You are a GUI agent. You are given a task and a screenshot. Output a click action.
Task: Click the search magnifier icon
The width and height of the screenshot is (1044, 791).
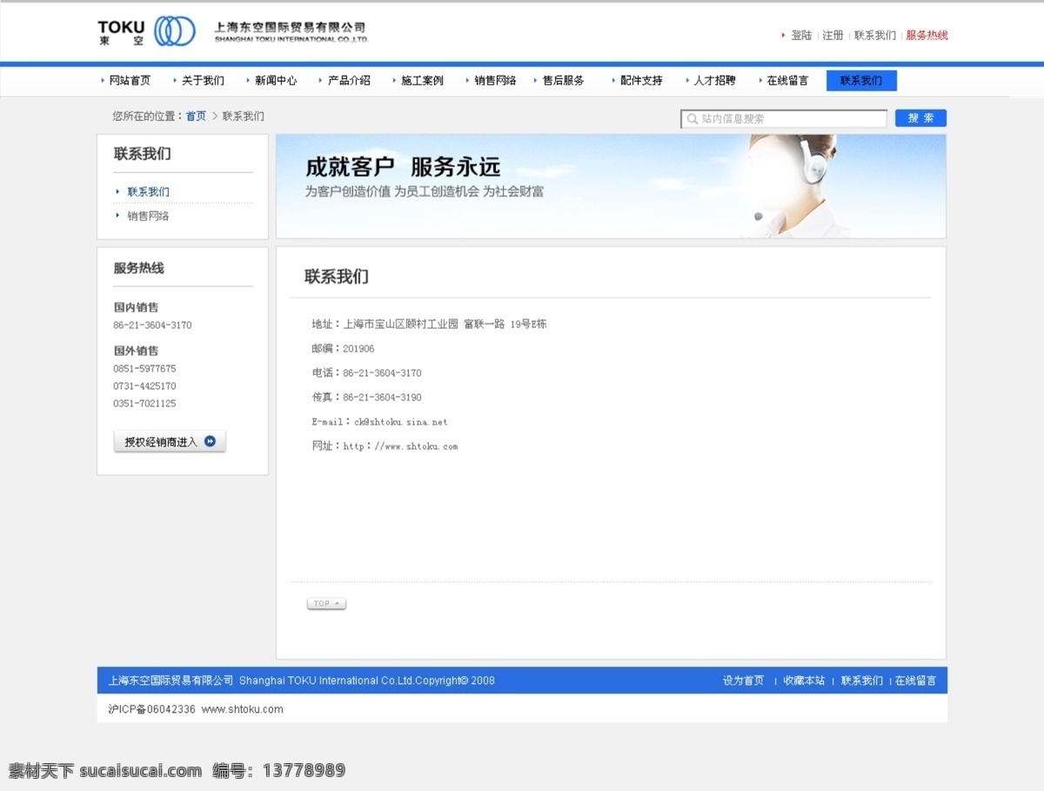click(x=693, y=119)
